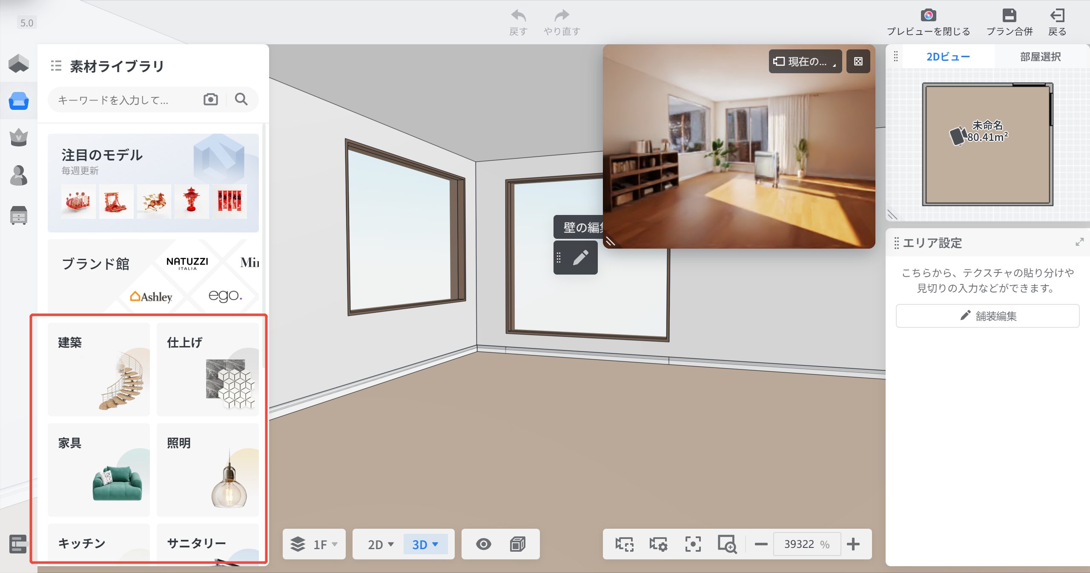The width and height of the screenshot is (1090, 573).
Task: Switch to the 部屋選択 tab
Action: tap(1040, 57)
